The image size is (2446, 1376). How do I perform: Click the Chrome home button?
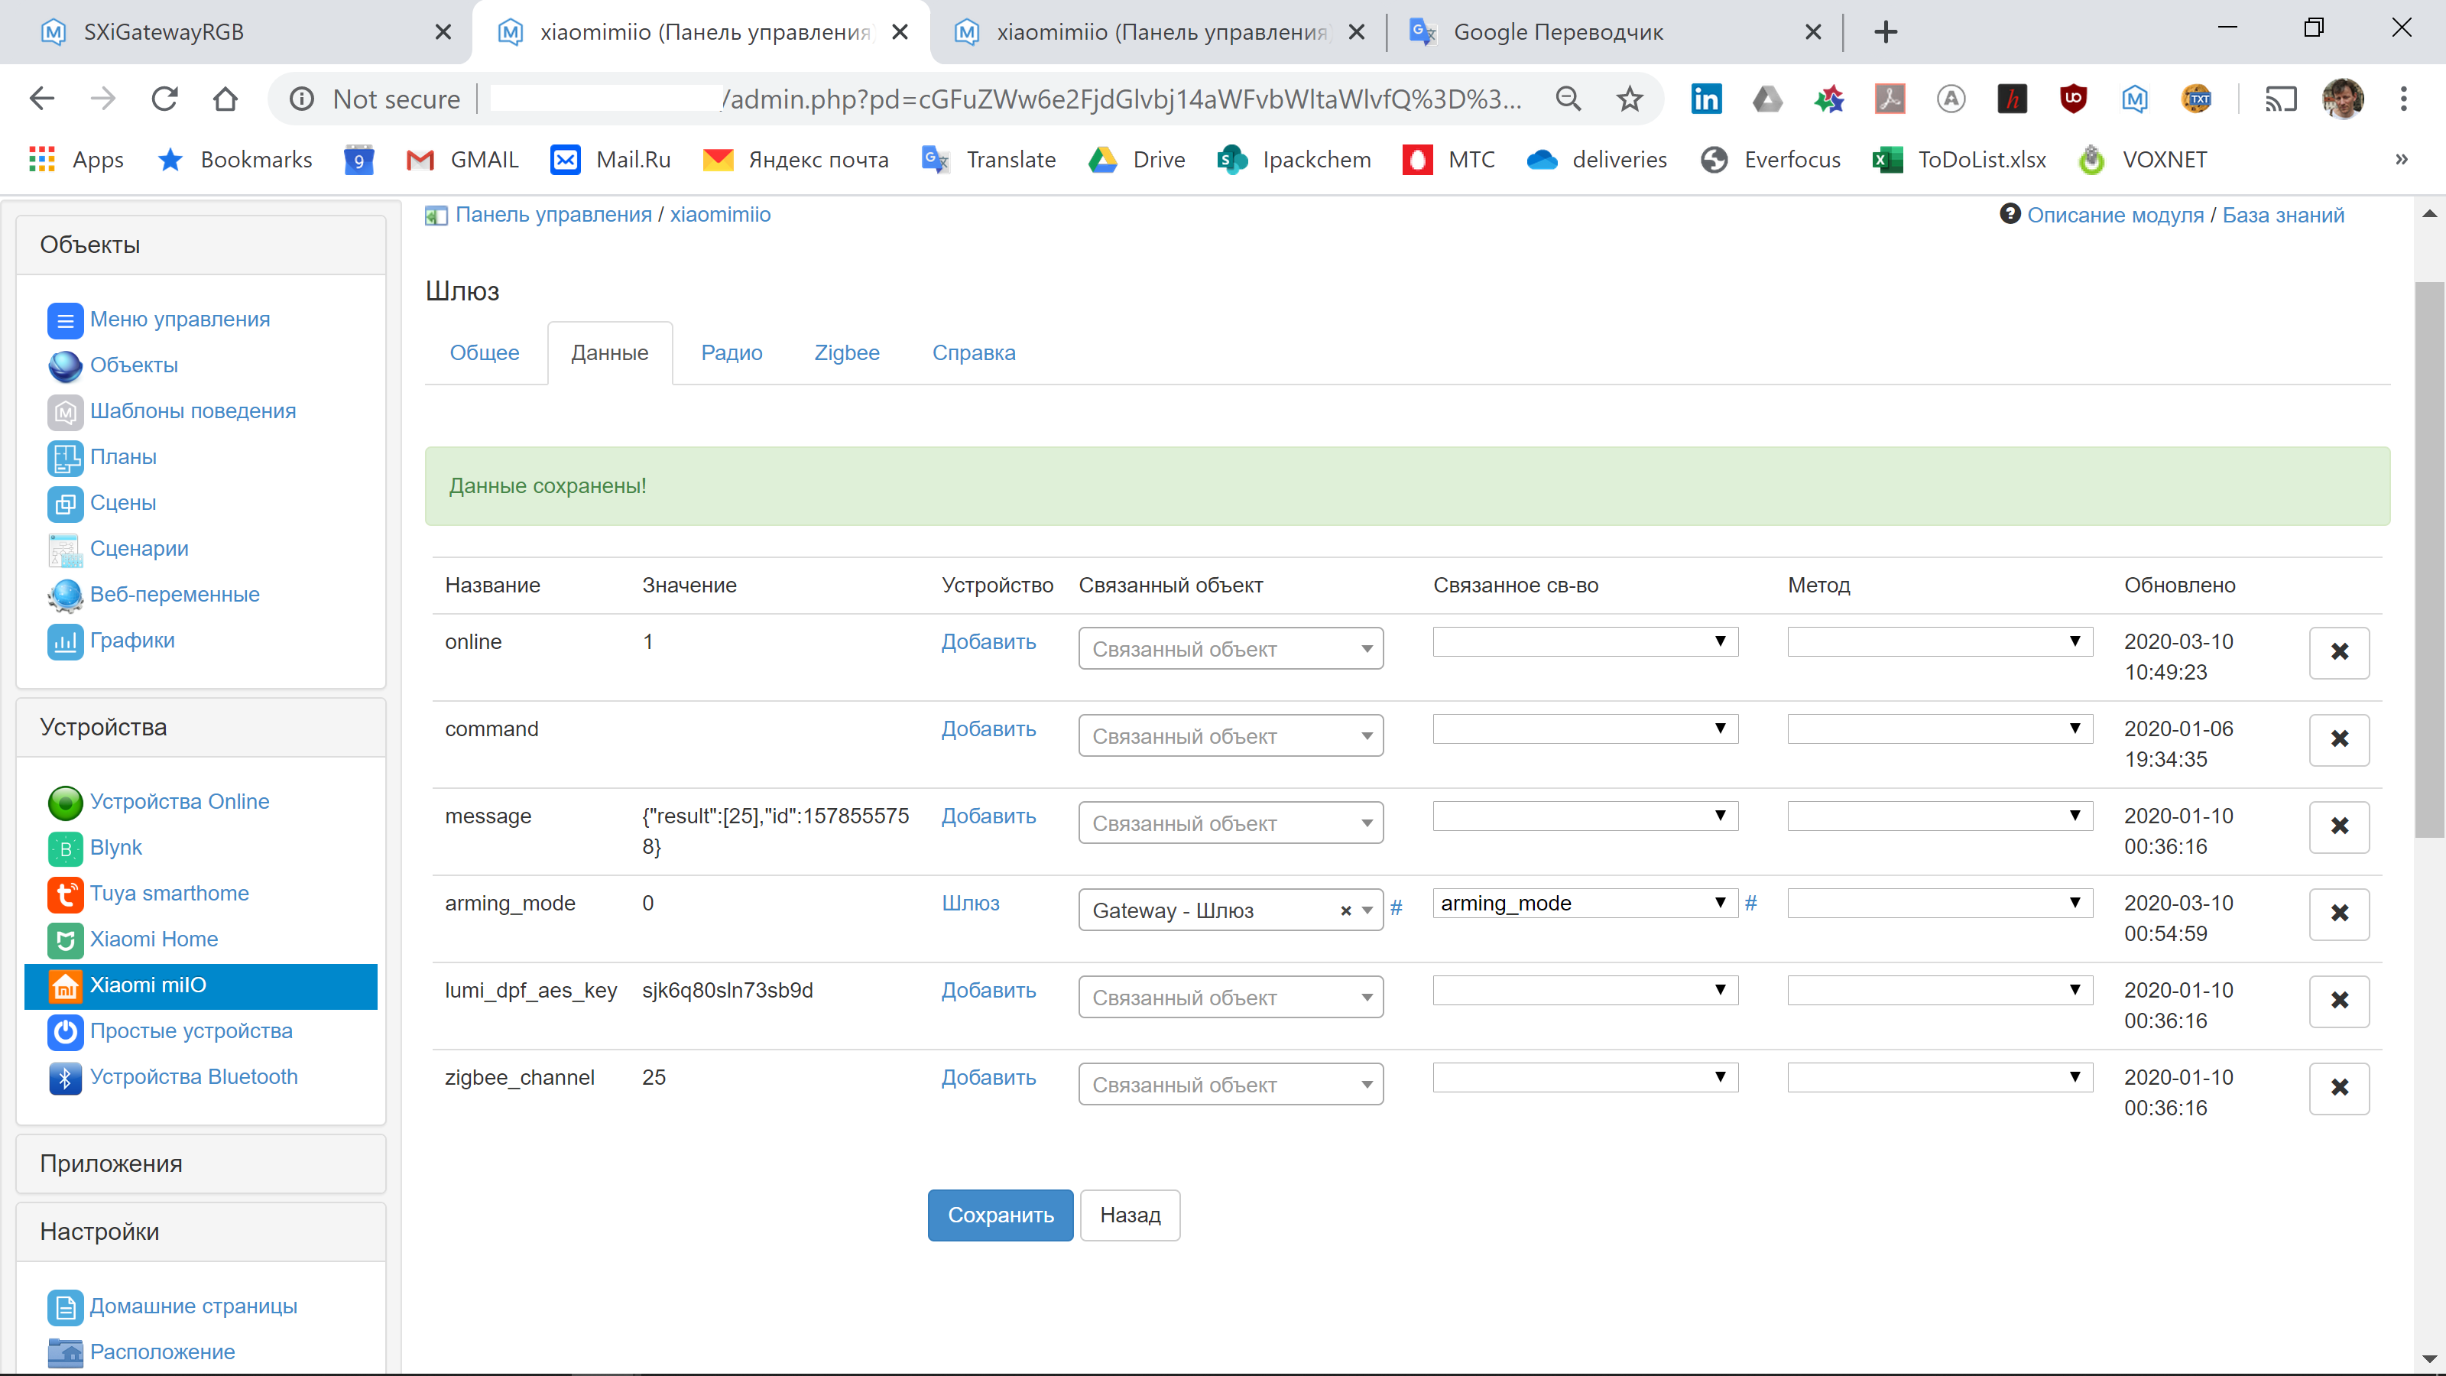[x=225, y=99]
